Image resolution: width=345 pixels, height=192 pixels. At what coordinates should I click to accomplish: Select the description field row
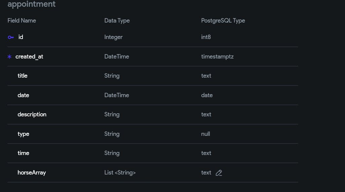pyautogui.click(x=32, y=114)
